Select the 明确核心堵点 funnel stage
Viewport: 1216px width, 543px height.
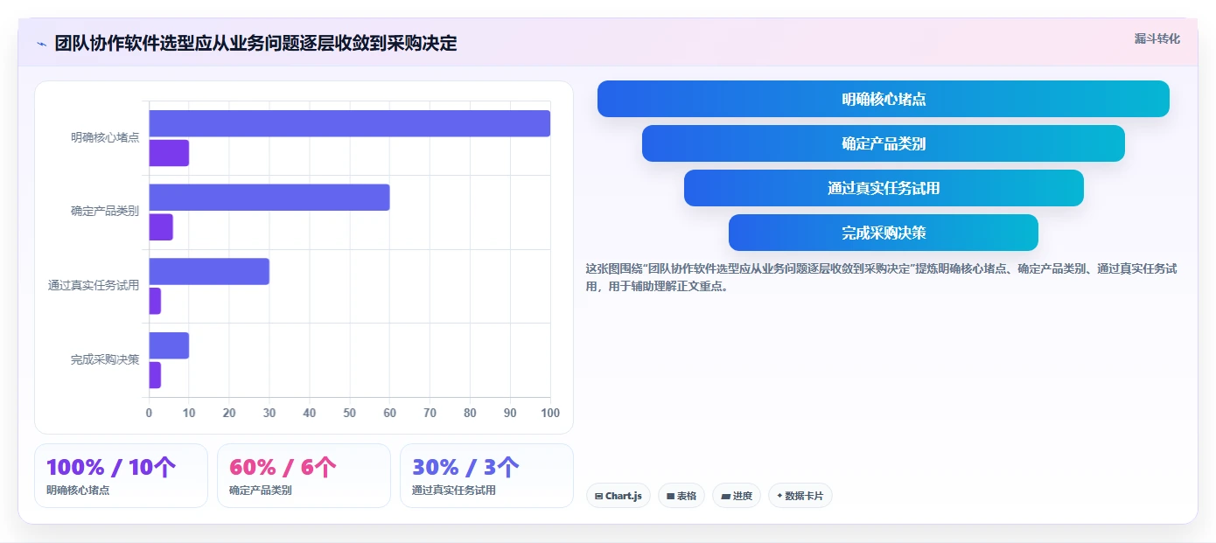(x=884, y=99)
